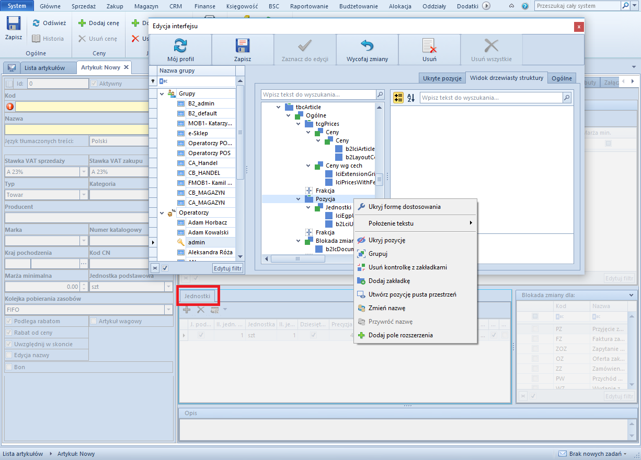Click the red error icon next to Kod field
The height and width of the screenshot is (460, 641).
click(10, 107)
